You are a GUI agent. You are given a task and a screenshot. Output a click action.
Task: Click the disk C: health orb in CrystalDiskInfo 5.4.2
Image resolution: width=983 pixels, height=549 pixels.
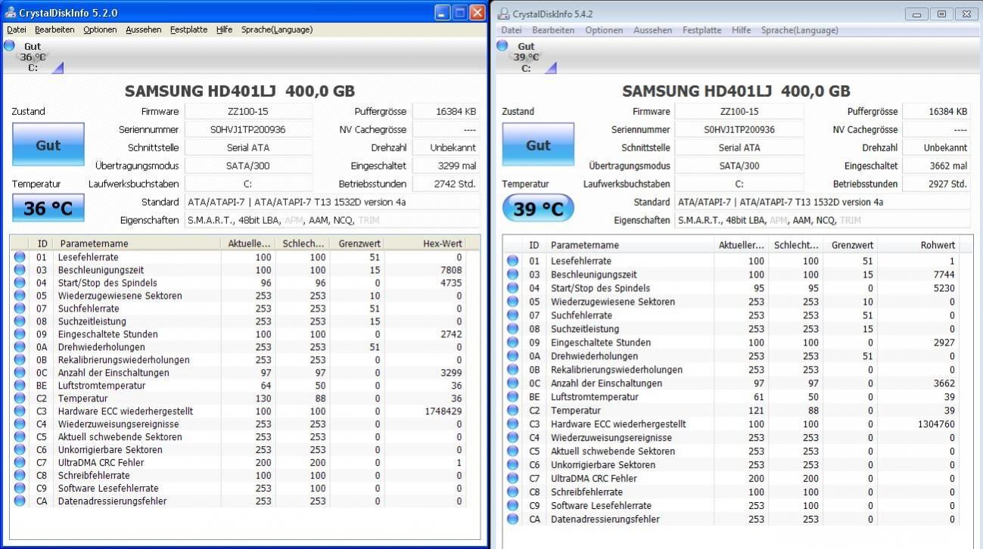coord(502,45)
